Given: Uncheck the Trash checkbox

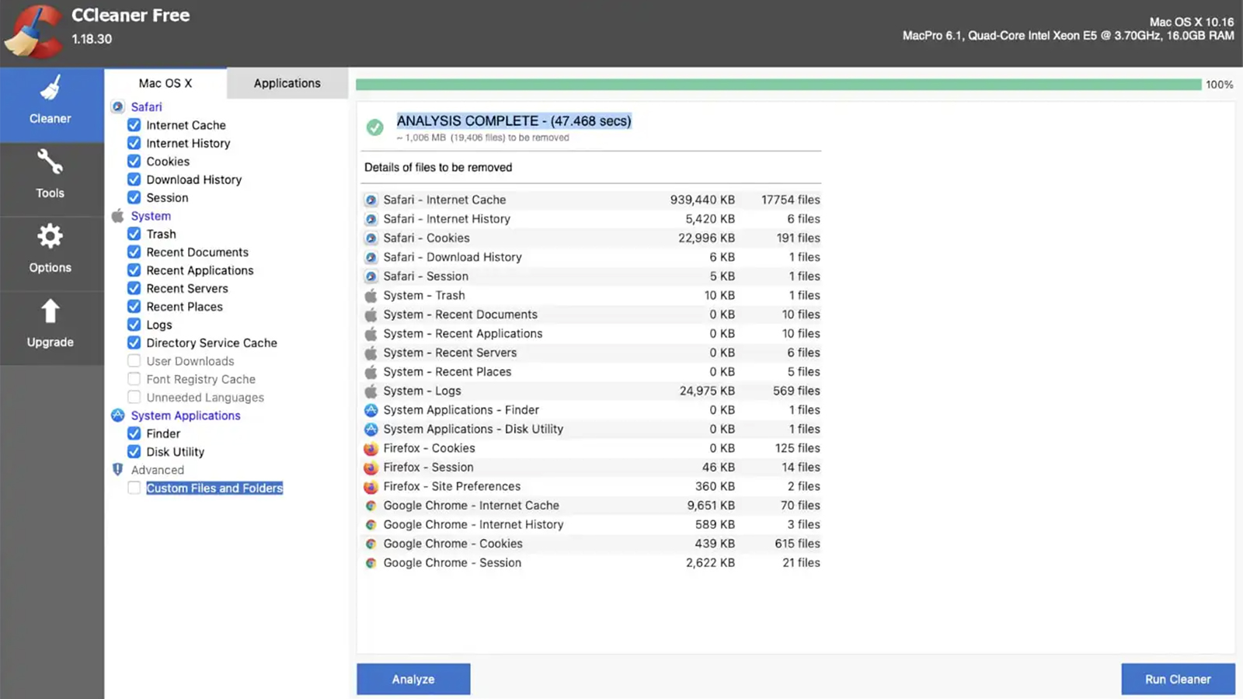Looking at the screenshot, I should (134, 234).
